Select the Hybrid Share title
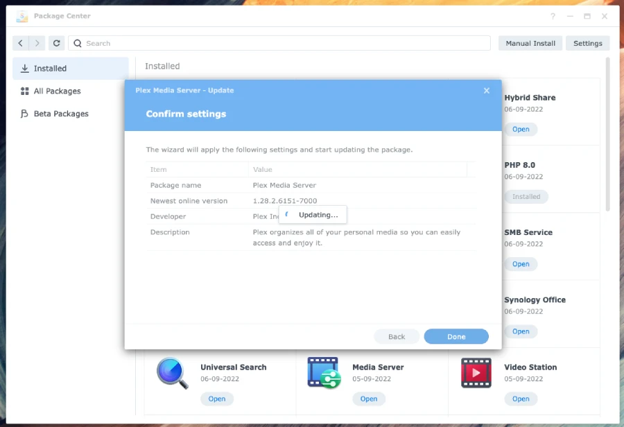 (530, 98)
